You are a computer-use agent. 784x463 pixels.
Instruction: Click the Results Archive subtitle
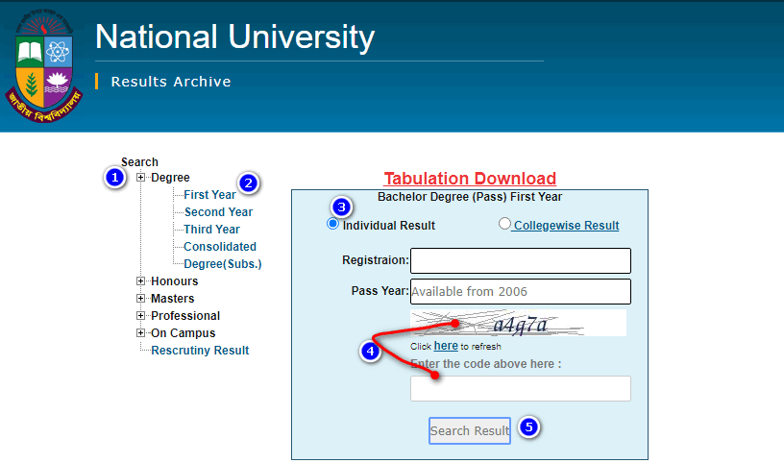pyautogui.click(x=171, y=82)
